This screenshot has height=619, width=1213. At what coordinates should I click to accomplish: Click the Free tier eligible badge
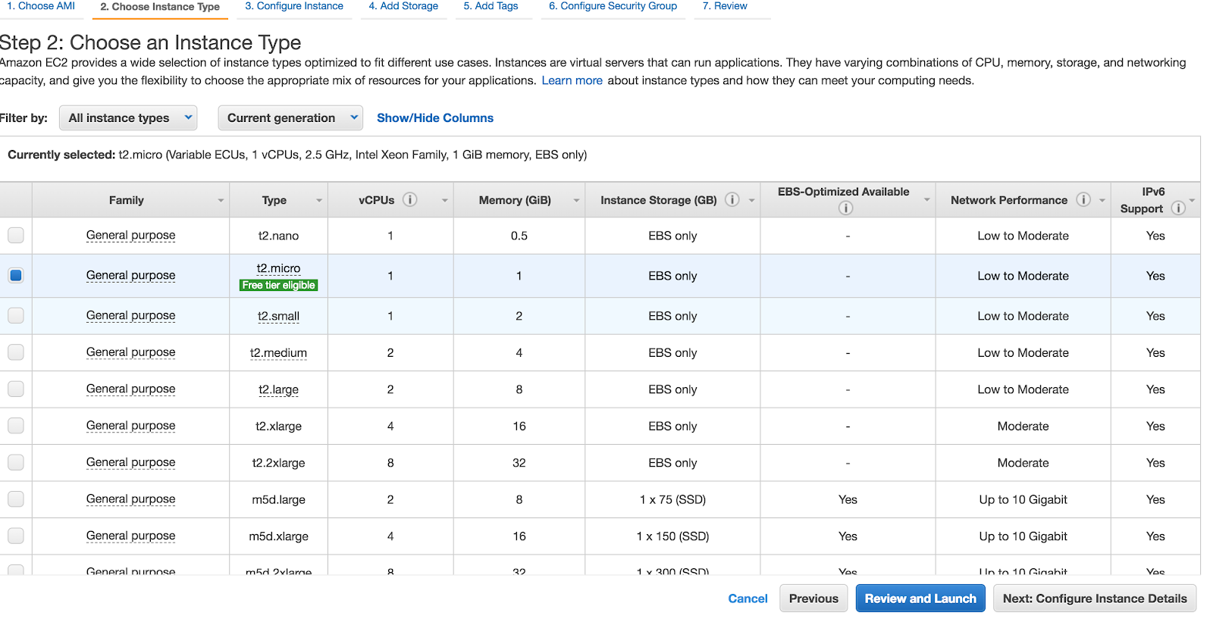pyautogui.click(x=278, y=286)
